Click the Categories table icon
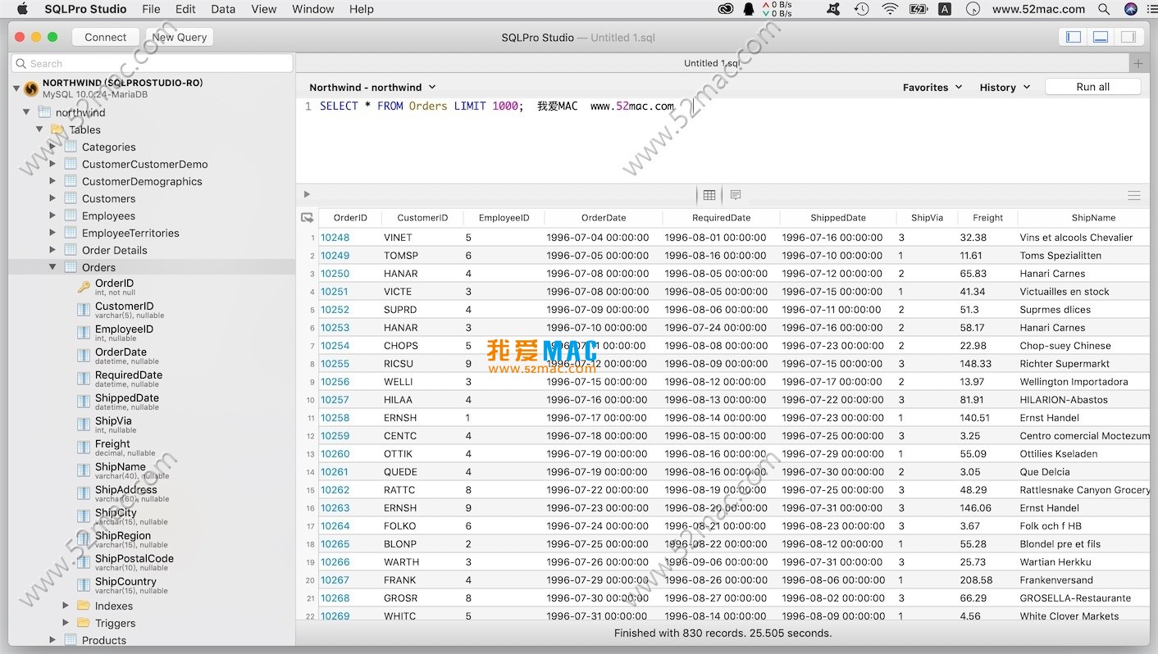Image resolution: width=1158 pixels, height=654 pixels. point(71,147)
